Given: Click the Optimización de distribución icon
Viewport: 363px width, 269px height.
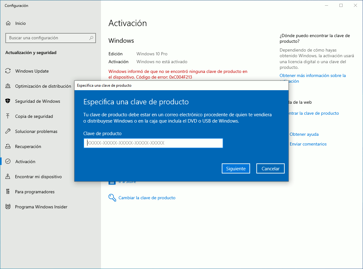Looking at the screenshot, I should (x=8, y=86).
